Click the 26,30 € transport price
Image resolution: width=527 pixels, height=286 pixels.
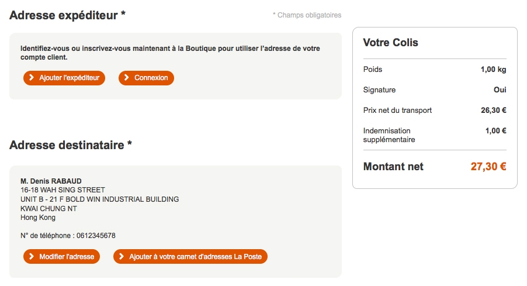pos(493,110)
